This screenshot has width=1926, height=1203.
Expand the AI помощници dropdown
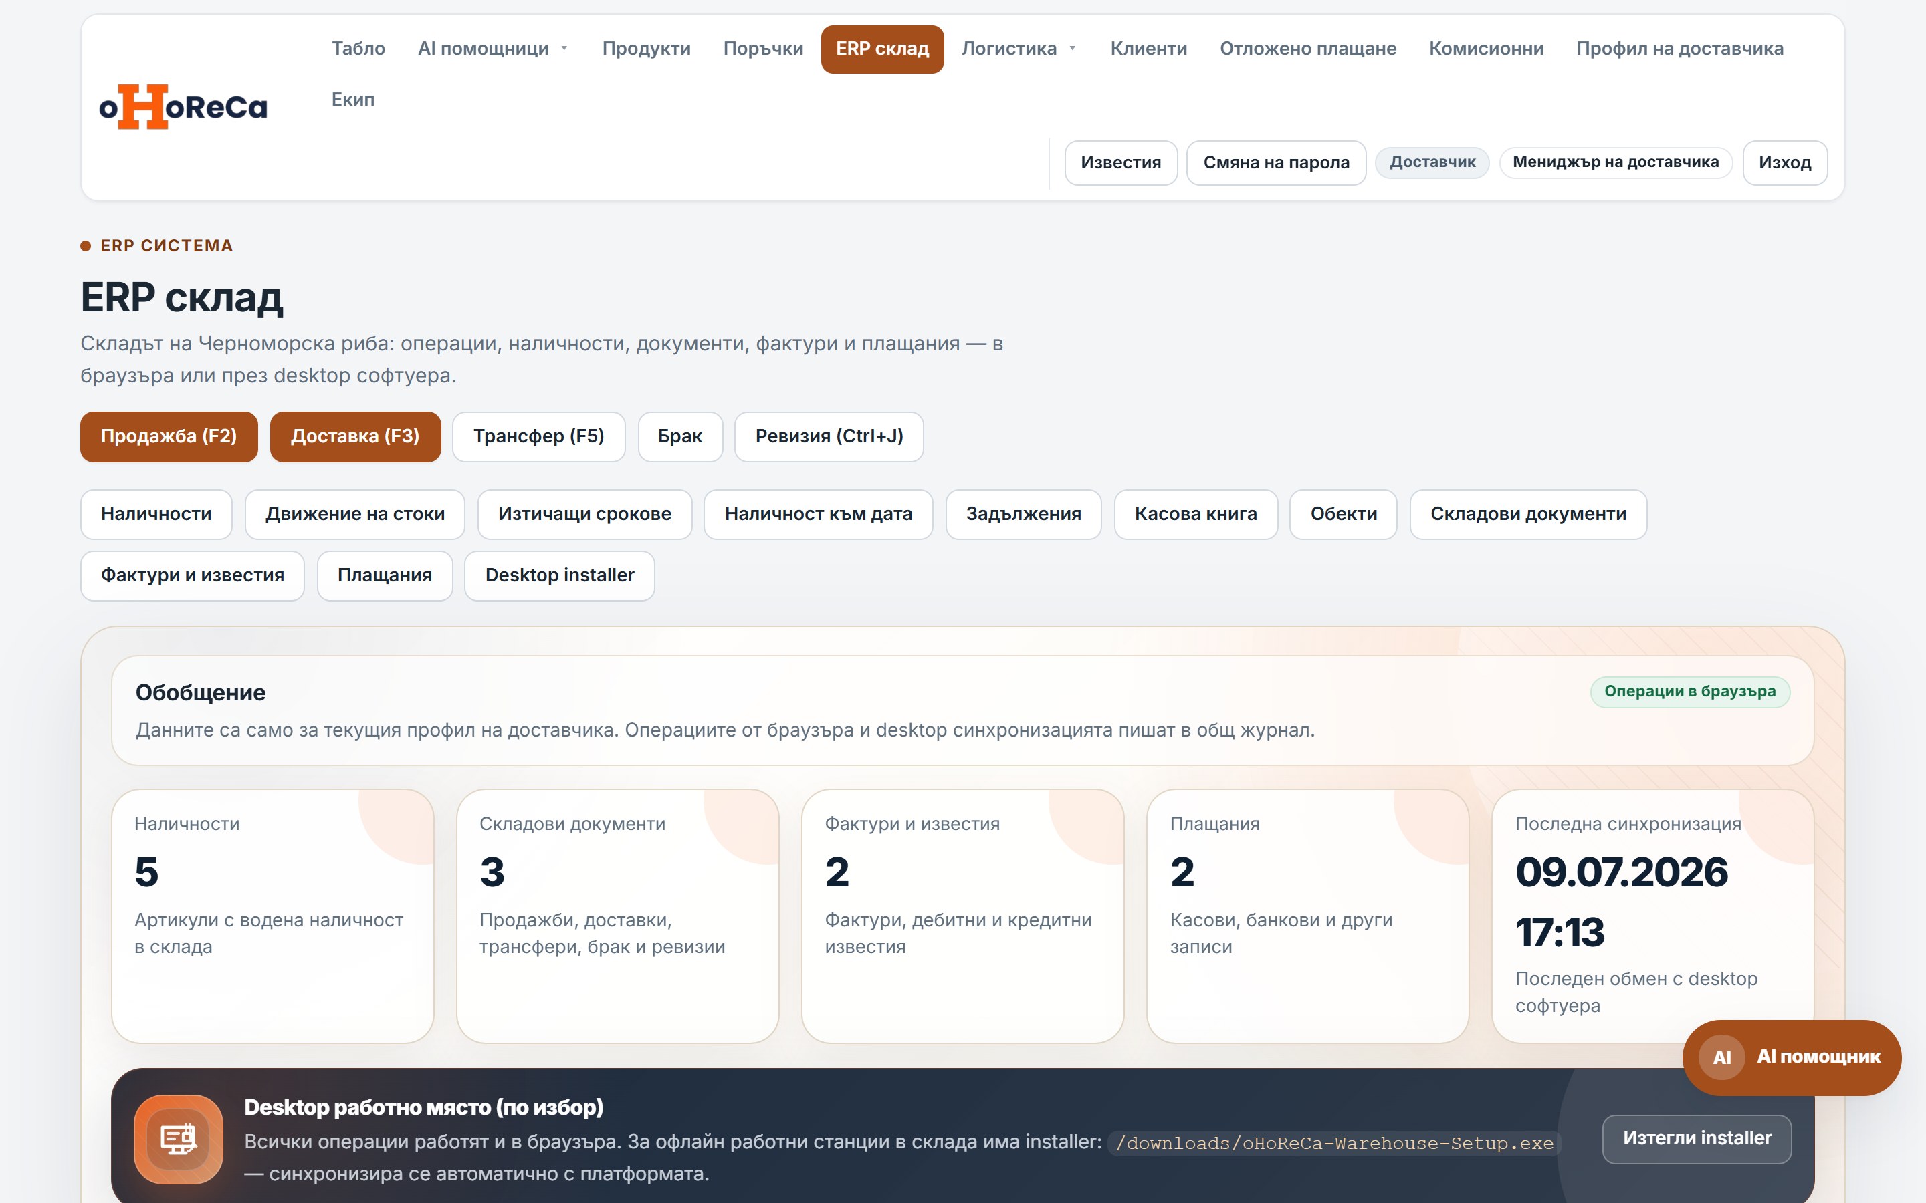(493, 49)
